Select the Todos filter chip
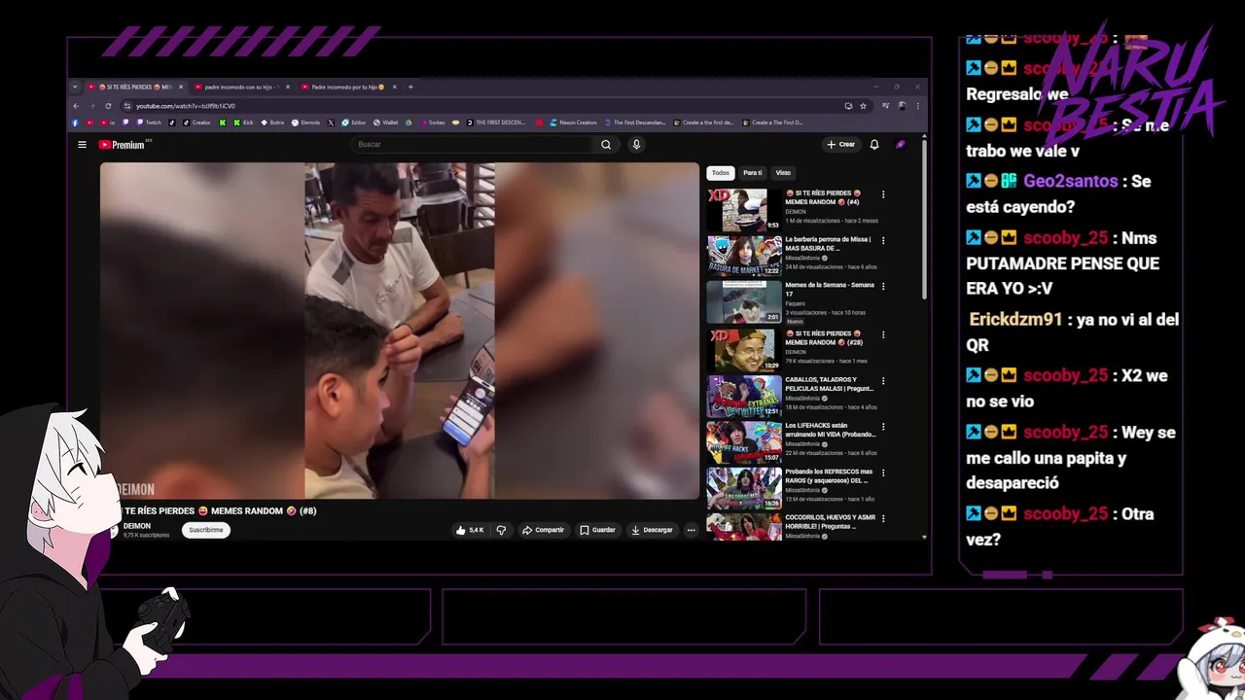The height and width of the screenshot is (700, 1245). tap(720, 173)
